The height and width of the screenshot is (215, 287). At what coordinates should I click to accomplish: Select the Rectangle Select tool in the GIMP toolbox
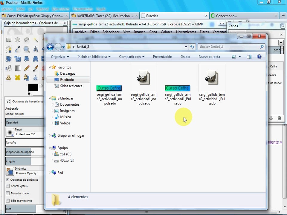click(x=9, y=40)
